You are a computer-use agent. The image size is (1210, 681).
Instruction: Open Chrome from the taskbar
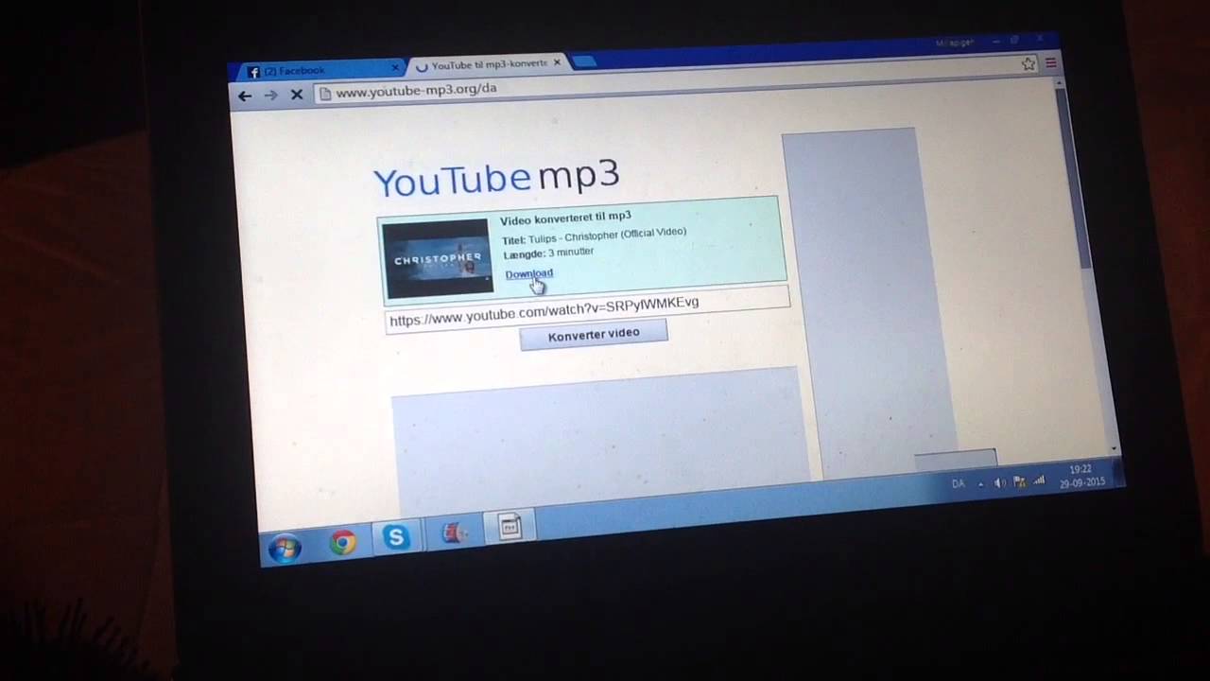[x=342, y=542]
